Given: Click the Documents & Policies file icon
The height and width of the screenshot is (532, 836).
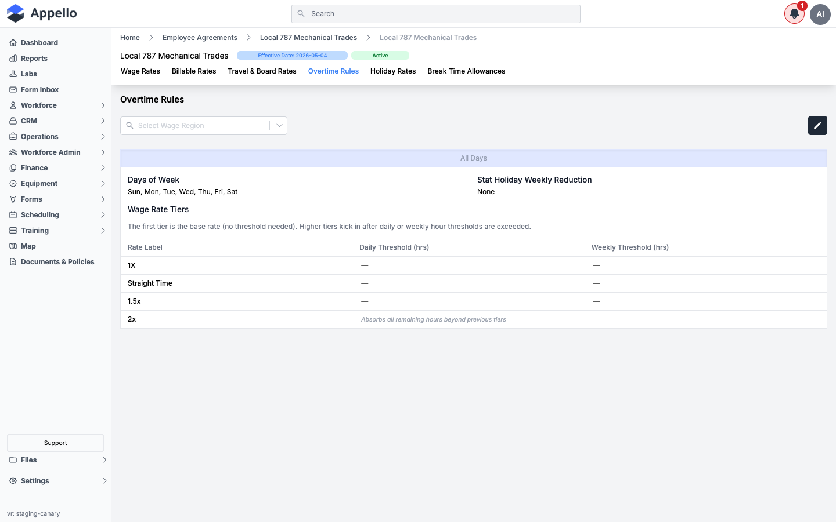Looking at the screenshot, I should pos(13,262).
